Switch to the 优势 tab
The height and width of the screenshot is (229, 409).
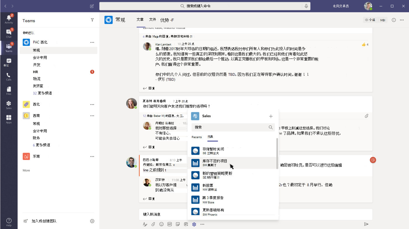tap(167, 20)
